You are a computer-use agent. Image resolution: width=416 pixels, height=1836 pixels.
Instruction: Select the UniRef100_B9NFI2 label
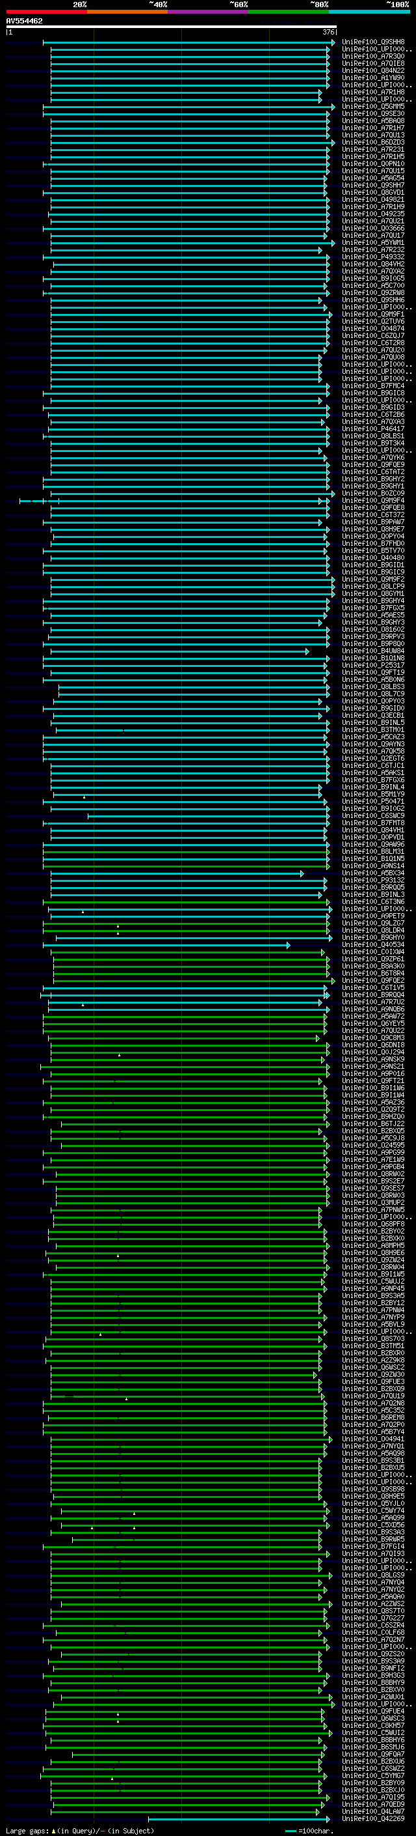tap(373, 1669)
